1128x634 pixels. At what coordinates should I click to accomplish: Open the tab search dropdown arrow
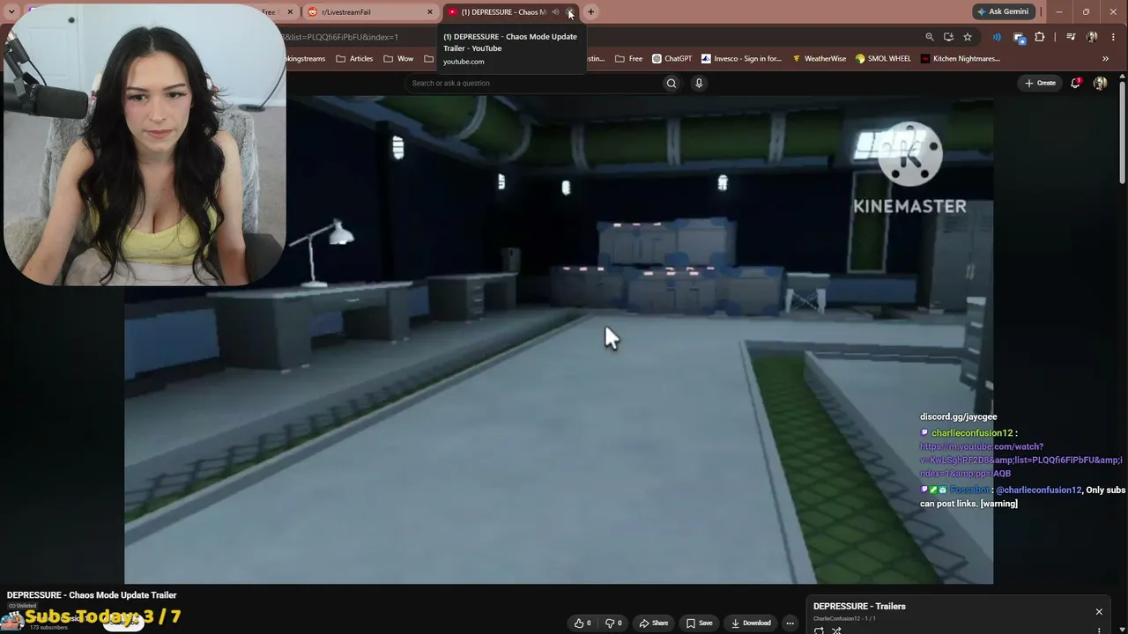coord(11,12)
